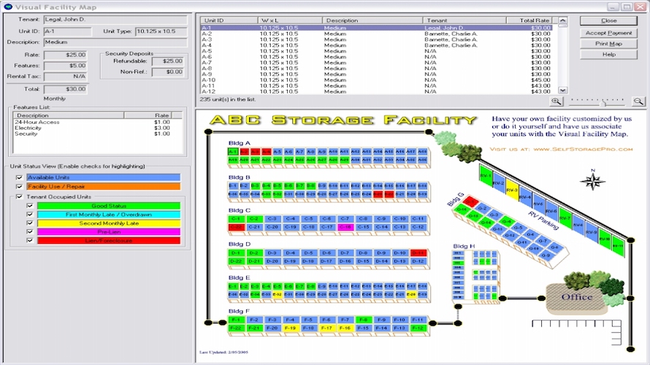This screenshot has width=650, height=365.
Task: Click the Print Map button
Action: (608, 44)
